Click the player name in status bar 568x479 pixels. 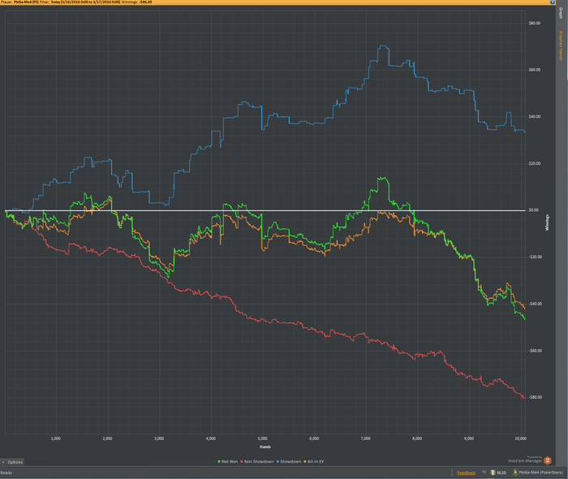[x=540, y=473]
